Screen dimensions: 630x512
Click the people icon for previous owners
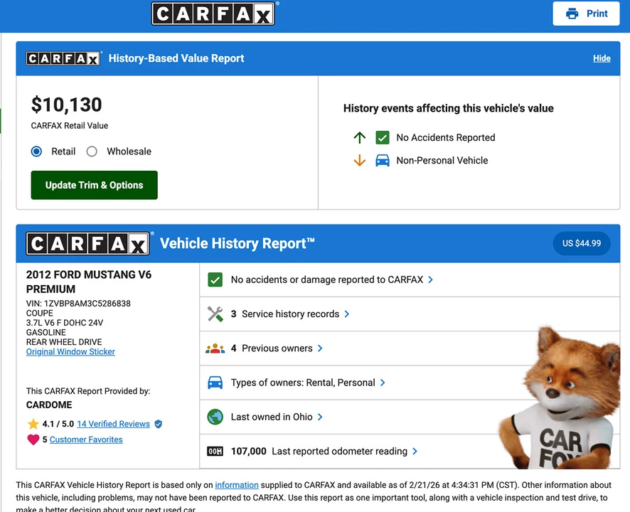coord(215,348)
